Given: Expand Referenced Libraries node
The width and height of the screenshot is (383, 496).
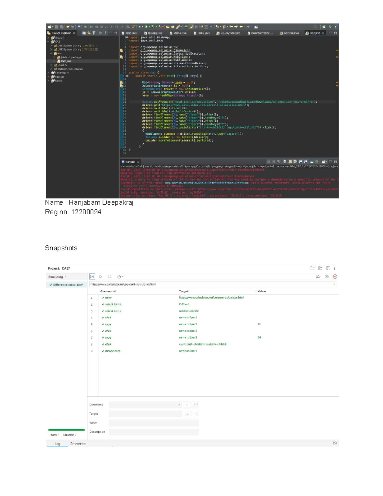Looking at the screenshot, I should click(51, 69).
